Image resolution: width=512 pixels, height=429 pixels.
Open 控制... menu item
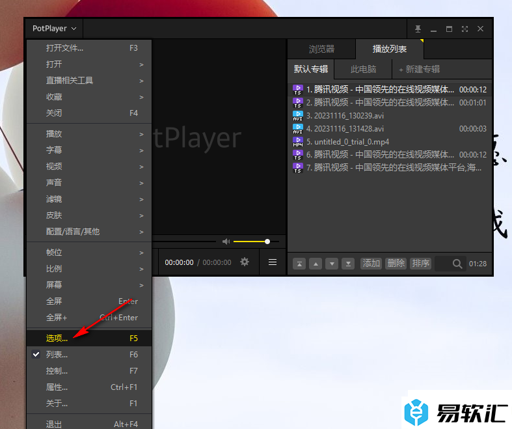(x=89, y=371)
